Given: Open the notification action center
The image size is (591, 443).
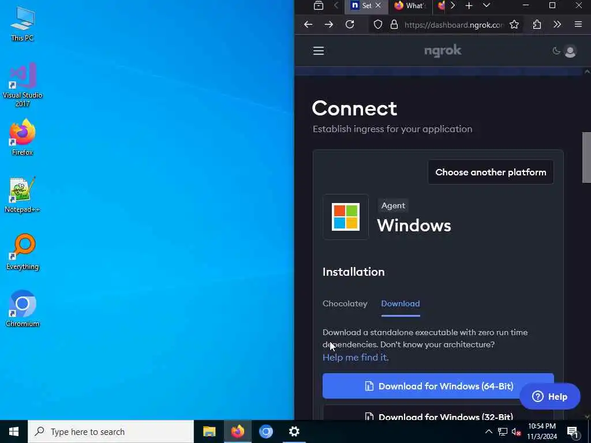Looking at the screenshot, I should click(573, 431).
